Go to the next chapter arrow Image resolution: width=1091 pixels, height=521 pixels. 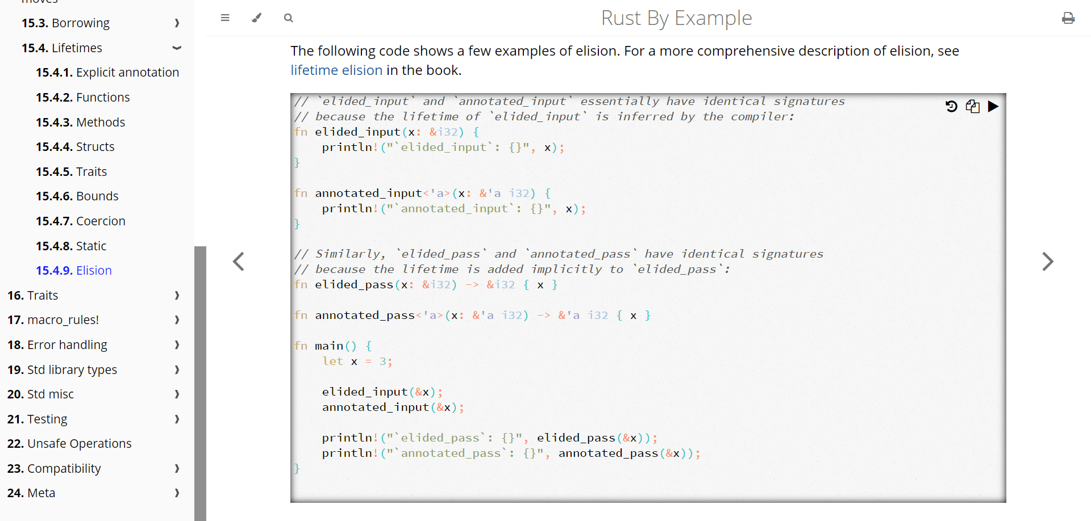coord(1048,262)
